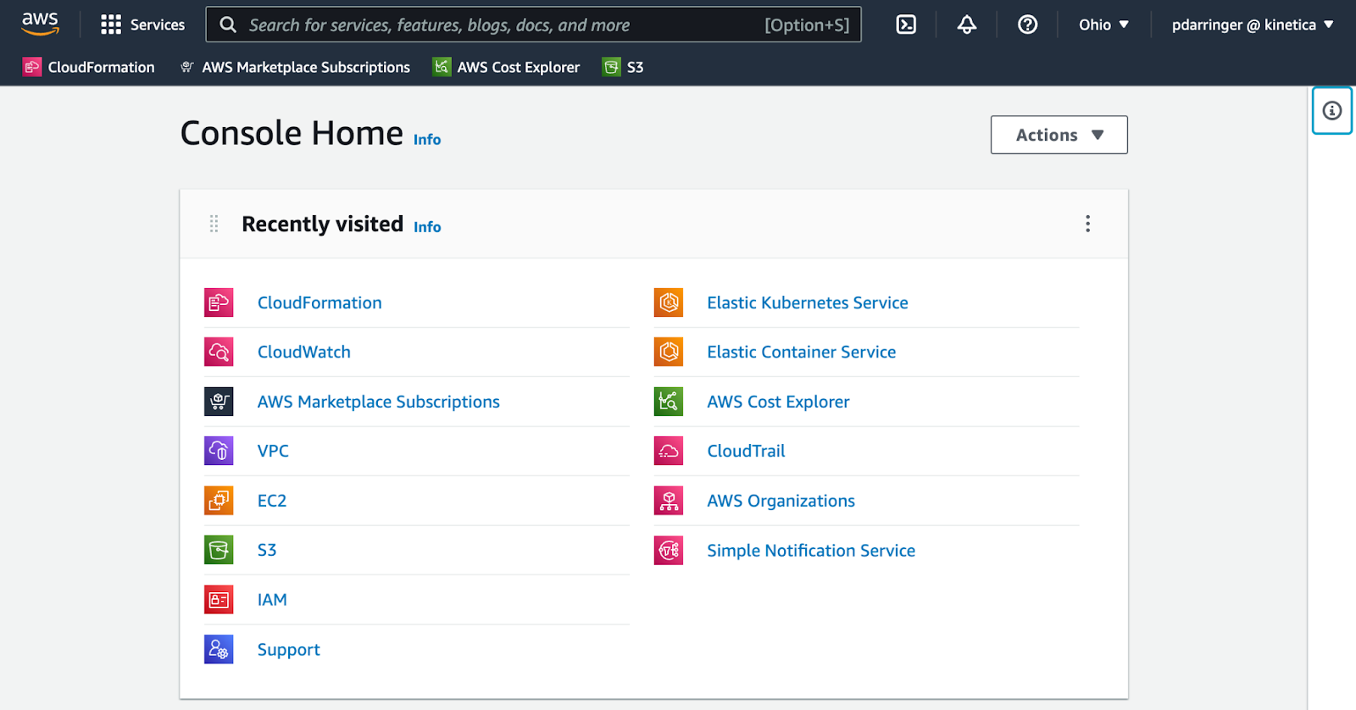
Task: Click the S3 bucket icon in Recently visited
Action: click(219, 550)
